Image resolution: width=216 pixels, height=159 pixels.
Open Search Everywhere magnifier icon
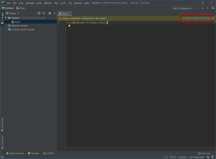213,8
